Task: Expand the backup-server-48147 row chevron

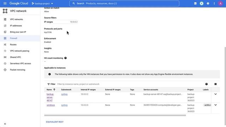Action: click(215, 94)
